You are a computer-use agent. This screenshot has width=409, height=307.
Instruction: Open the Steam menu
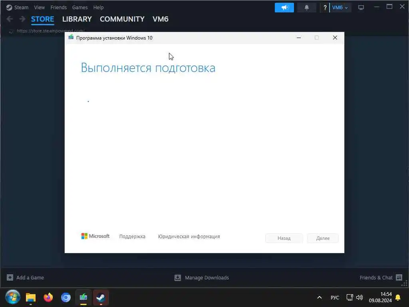click(21, 7)
